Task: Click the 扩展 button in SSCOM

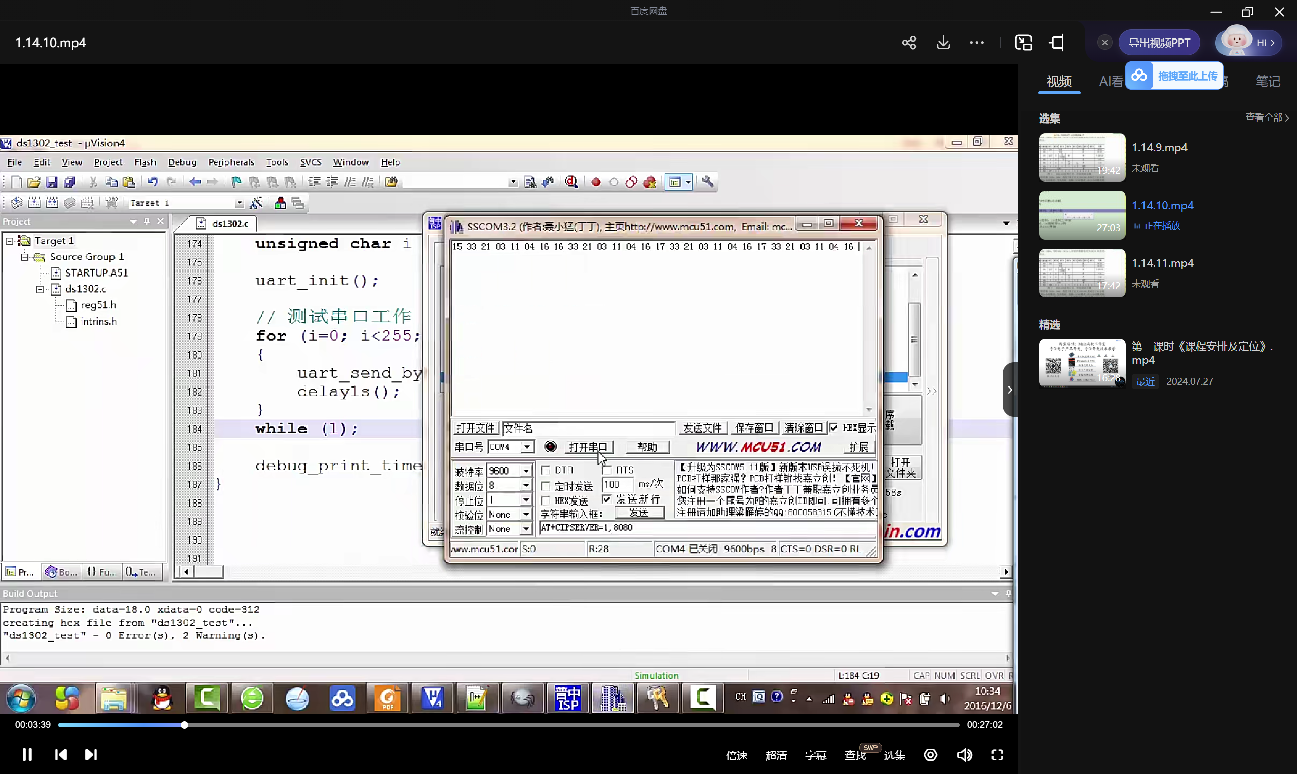Action: tap(858, 447)
